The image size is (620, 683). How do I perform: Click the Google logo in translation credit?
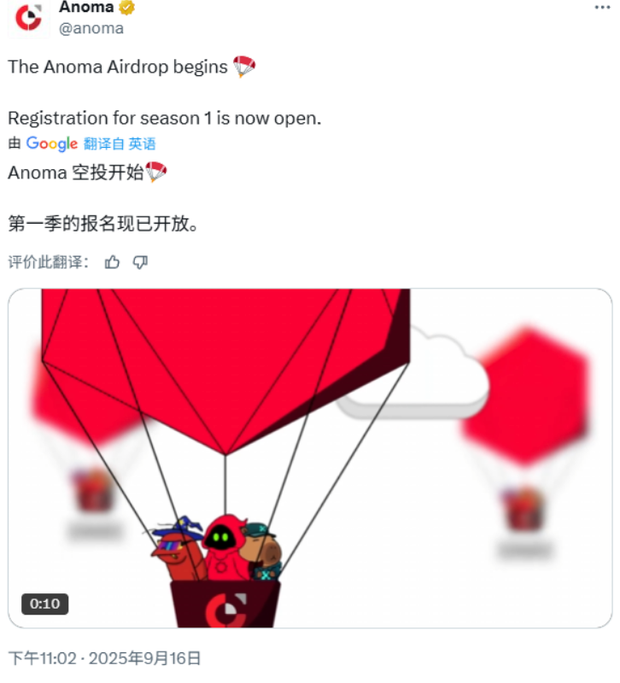coord(51,143)
